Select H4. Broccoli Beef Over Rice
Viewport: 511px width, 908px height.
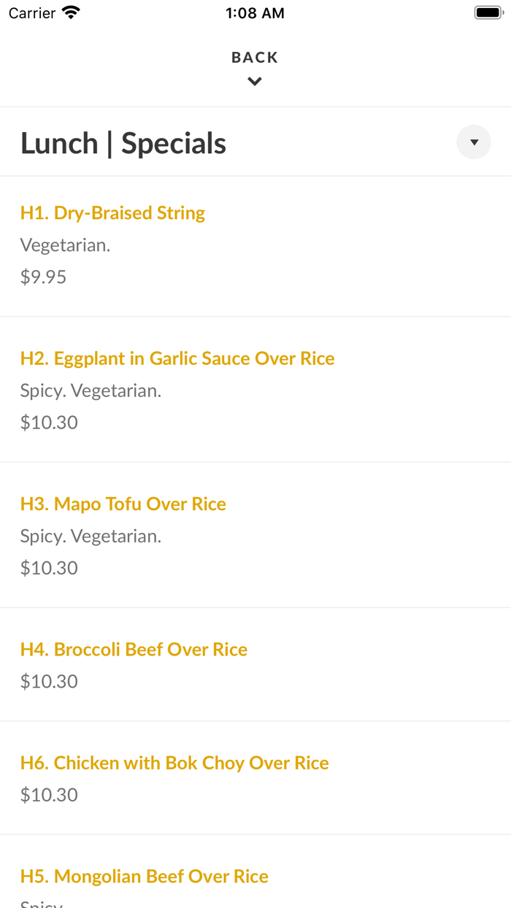tap(134, 650)
